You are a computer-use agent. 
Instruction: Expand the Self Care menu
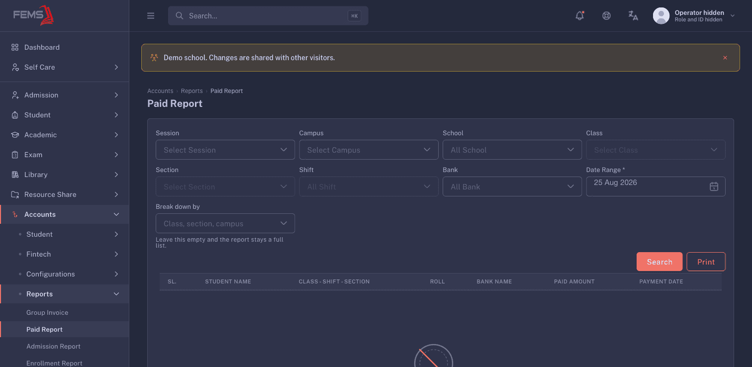point(116,67)
